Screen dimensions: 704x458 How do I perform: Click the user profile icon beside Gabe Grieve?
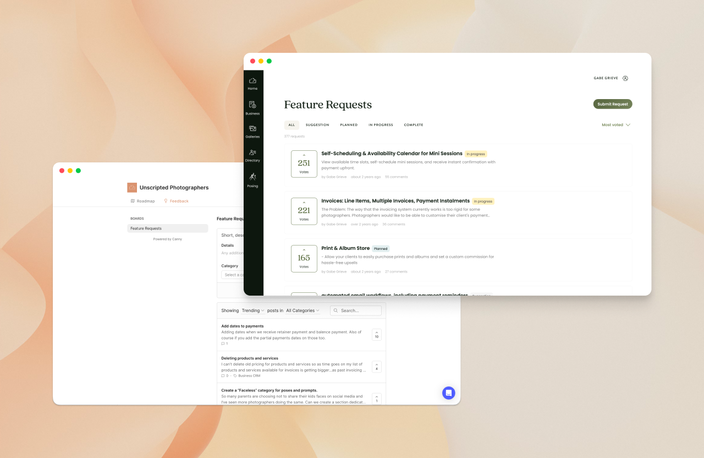click(625, 78)
